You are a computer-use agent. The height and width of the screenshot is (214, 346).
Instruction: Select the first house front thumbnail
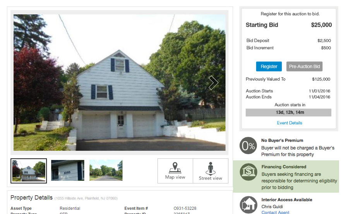coord(29,171)
